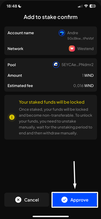Tap the pool identicon icon
This screenshot has height=219, width=101.
(x=56, y=65)
